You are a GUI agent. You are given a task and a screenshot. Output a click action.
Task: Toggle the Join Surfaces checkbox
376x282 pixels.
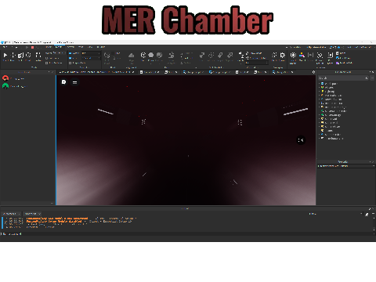click(46, 63)
